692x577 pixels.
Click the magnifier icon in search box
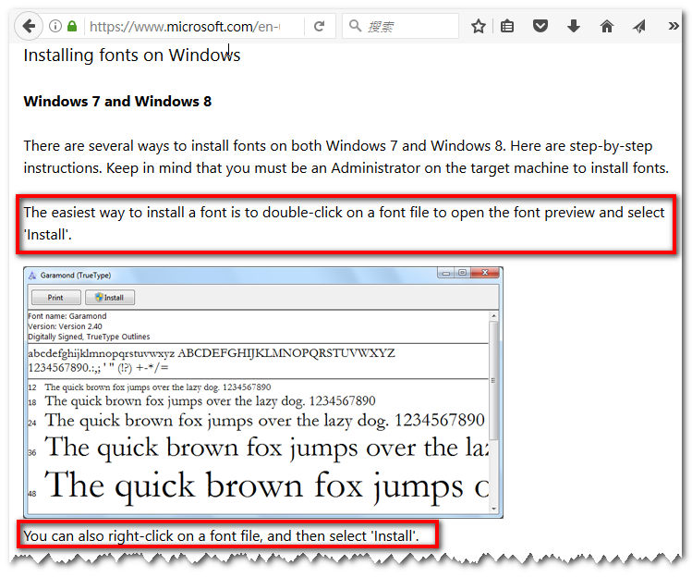click(355, 26)
